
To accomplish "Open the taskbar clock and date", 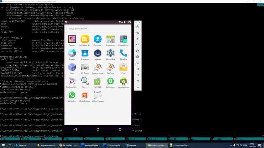I will click(x=252, y=145).
